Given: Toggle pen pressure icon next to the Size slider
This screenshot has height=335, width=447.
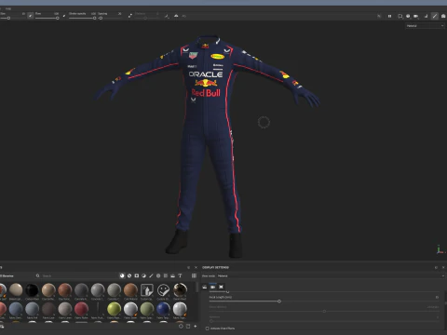Looking at the screenshot, I should click(31, 16).
